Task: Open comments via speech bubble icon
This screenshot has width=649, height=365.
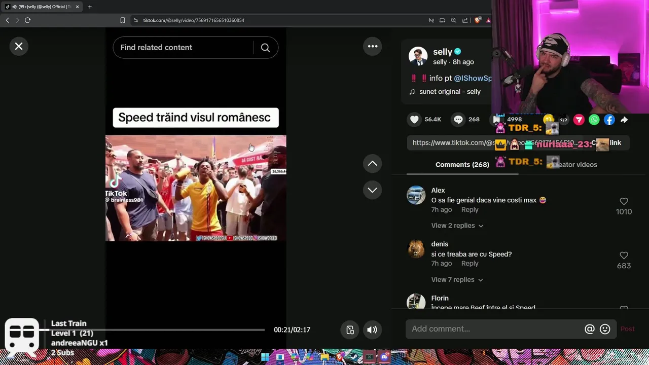Action: coord(458,119)
